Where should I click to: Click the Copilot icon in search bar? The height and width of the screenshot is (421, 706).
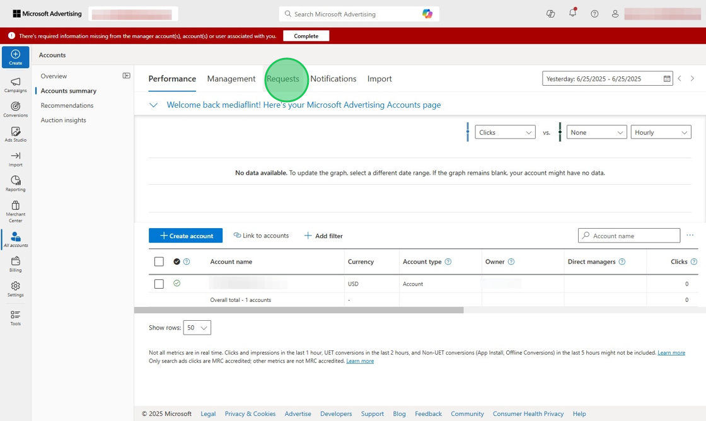tap(427, 14)
